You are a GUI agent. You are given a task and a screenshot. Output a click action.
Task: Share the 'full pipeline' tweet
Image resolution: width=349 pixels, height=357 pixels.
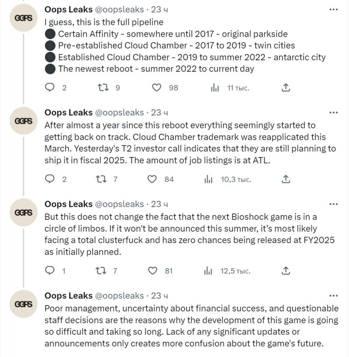coord(287,87)
